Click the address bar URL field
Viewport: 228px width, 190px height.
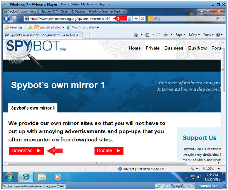(70, 19)
